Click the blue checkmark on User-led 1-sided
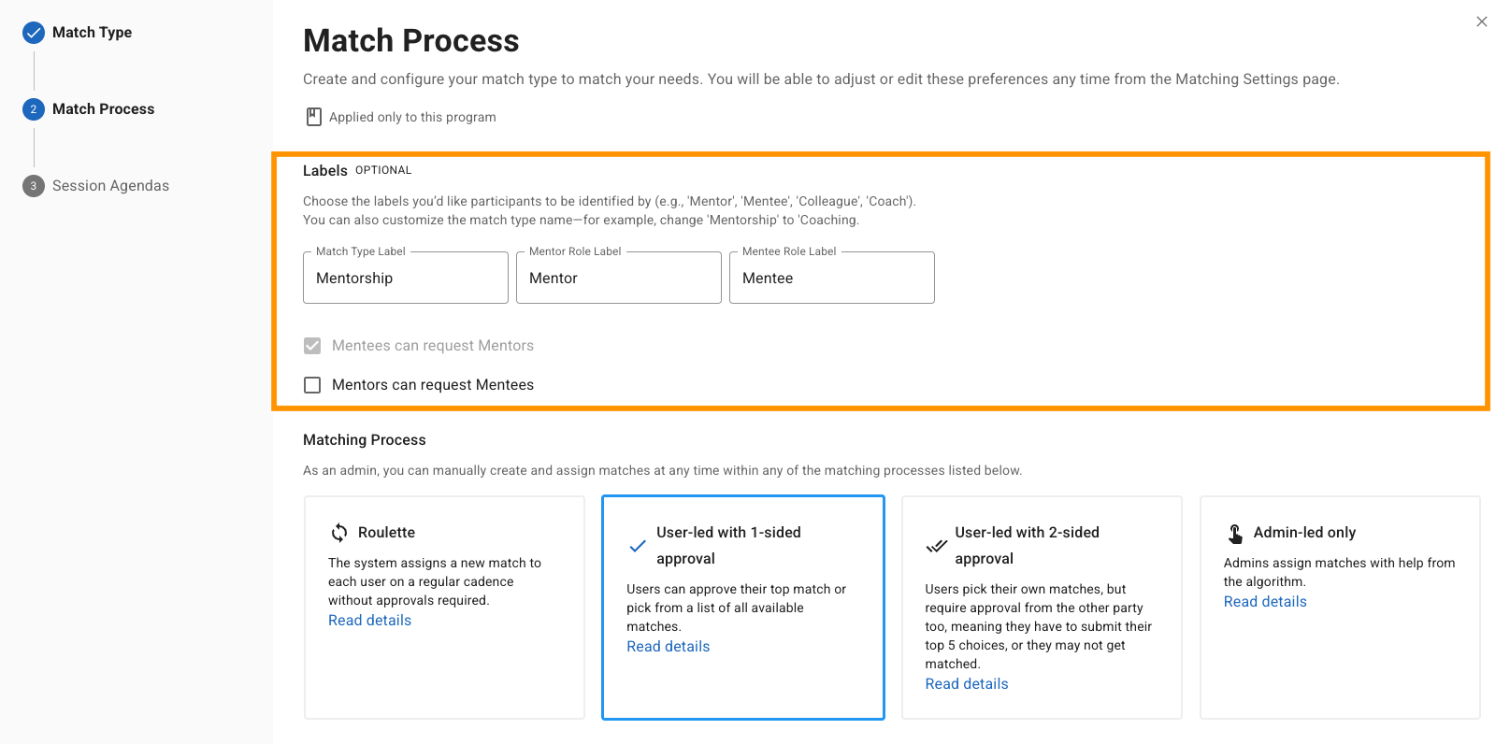Viewport: 1510px width, 744px height. click(638, 546)
